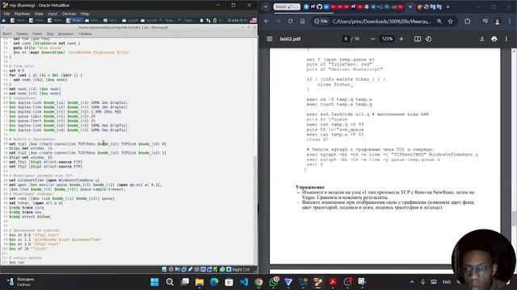Open the PDF viewer sidebar menu icon
Screen dimensions: 517x290
pos(269,39)
